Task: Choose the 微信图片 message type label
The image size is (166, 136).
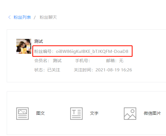Action: pos(152,113)
